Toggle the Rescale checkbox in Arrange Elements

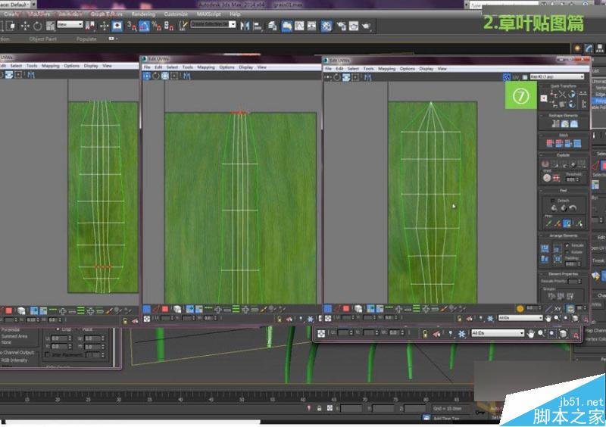pos(567,245)
